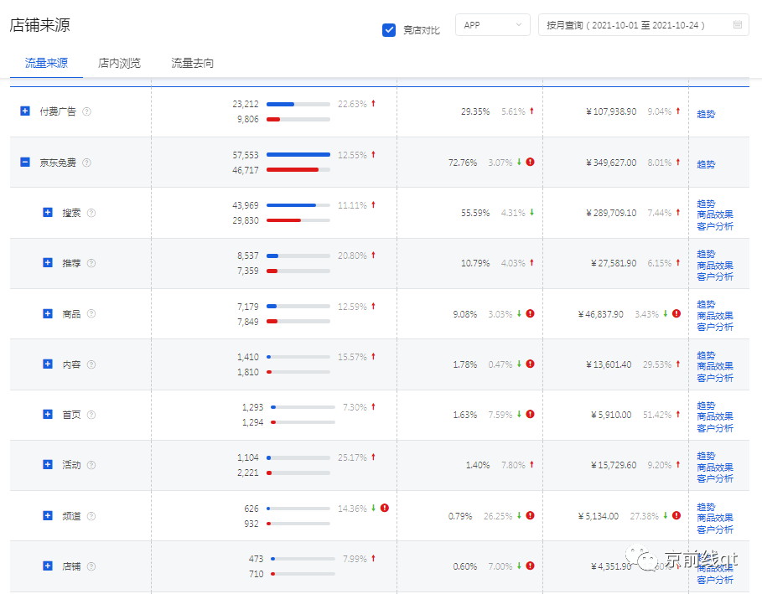
Task: Open 趋势 link for 付费广告
Action: pos(706,114)
